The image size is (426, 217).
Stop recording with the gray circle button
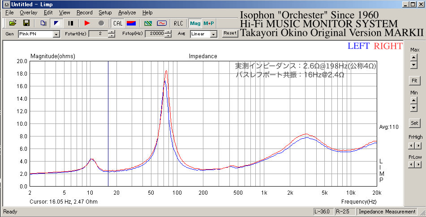pyautogui.click(x=101, y=23)
